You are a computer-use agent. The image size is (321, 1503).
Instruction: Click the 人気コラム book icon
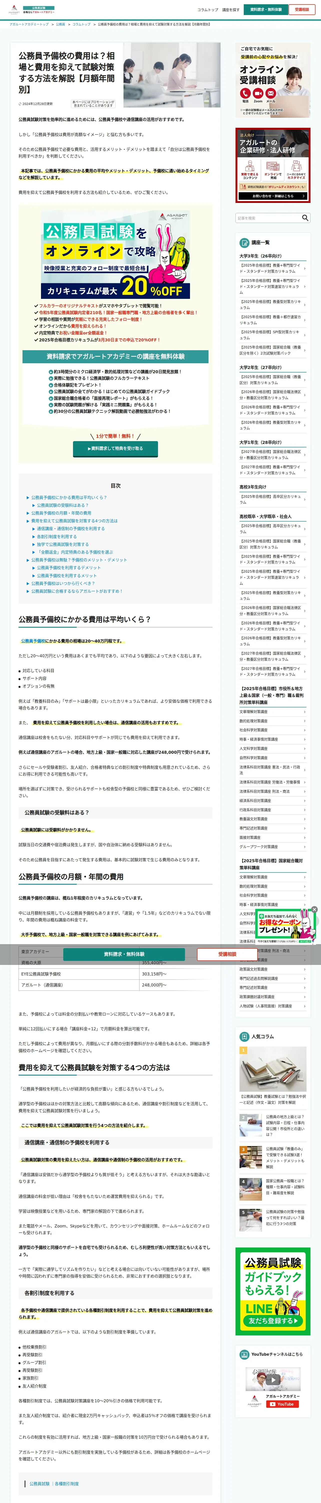pyautogui.click(x=245, y=1036)
